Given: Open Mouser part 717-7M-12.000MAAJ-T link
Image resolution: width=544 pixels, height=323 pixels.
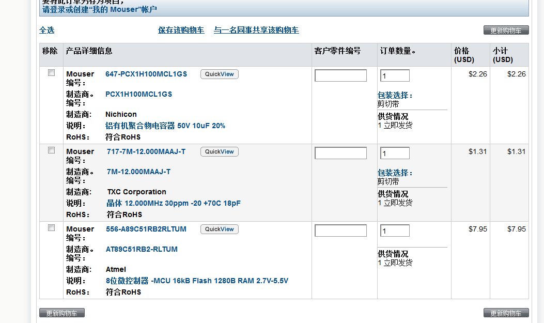Looking at the screenshot, I should point(146,151).
